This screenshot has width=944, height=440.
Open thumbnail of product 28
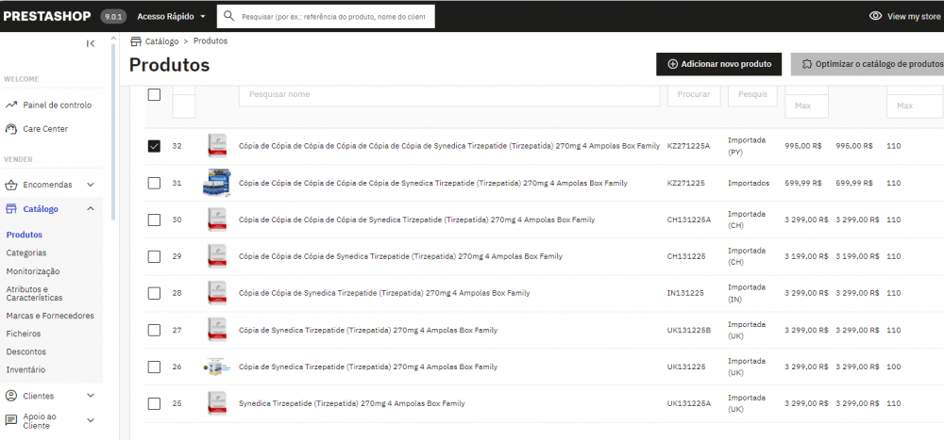pos(217,293)
